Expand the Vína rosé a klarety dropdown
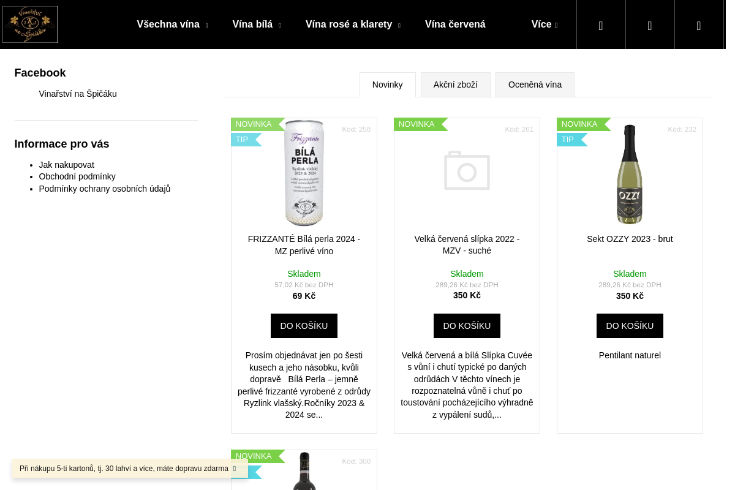The image size is (735, 490). pyautogui.click(x=353, y=24)
